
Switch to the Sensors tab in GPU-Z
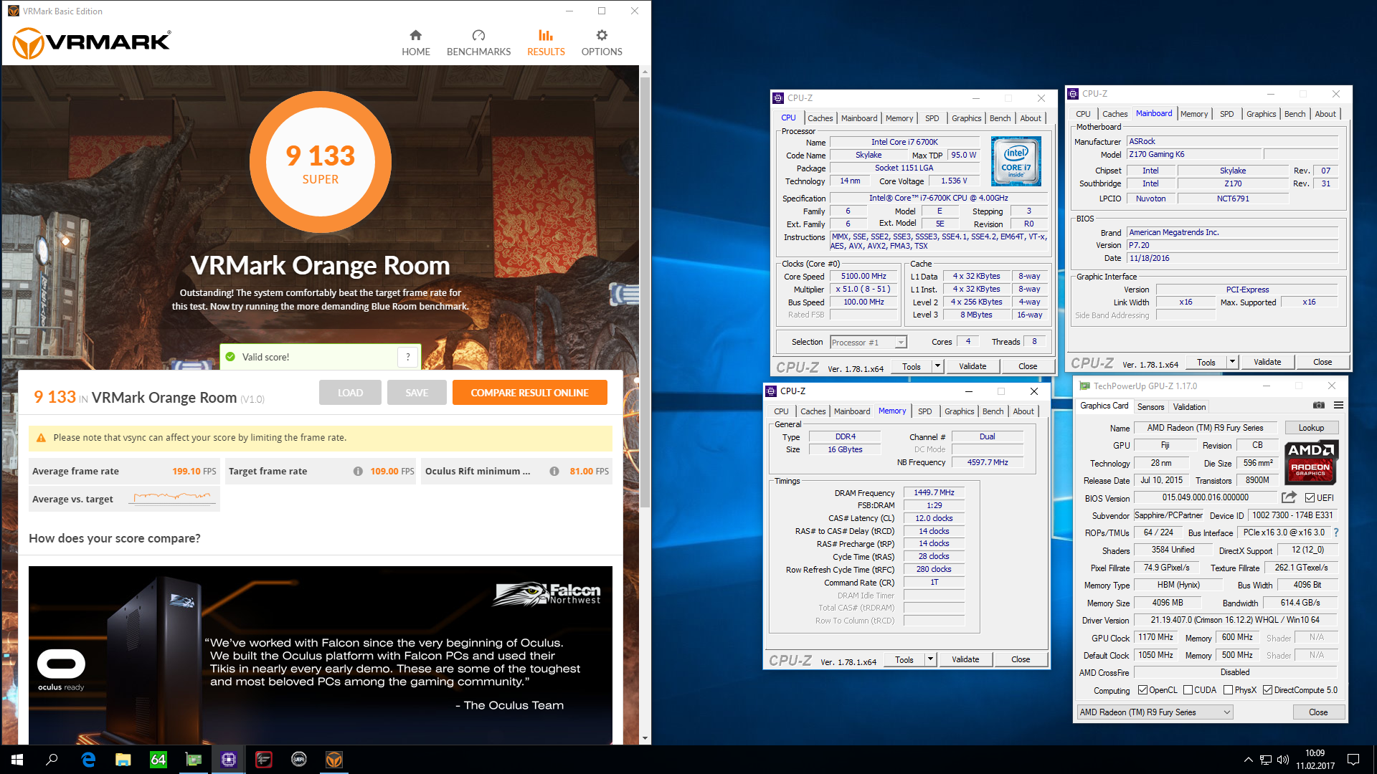pos(1150,407)
